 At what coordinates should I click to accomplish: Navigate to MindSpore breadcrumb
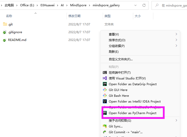(x=78, y=5)
